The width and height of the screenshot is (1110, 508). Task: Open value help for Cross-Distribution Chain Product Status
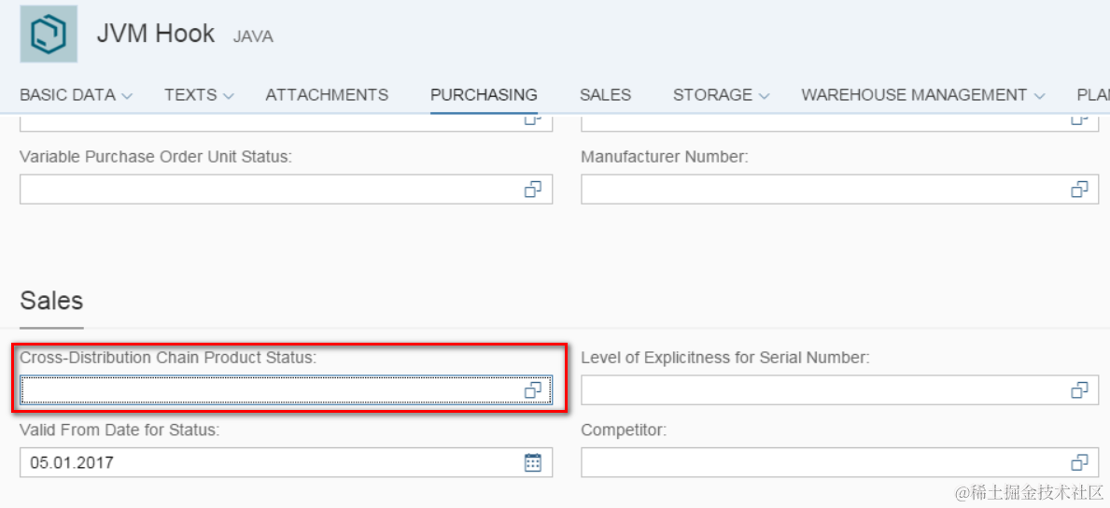532,390
